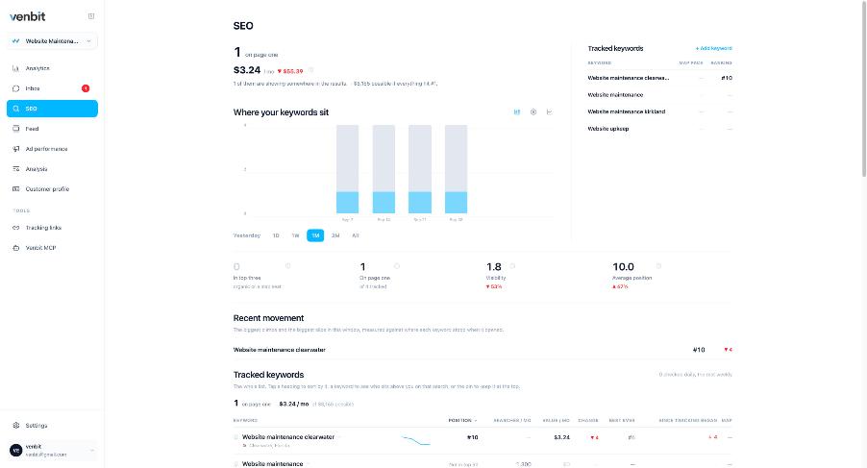Click the + Add keyword link

tap(713, 49)
